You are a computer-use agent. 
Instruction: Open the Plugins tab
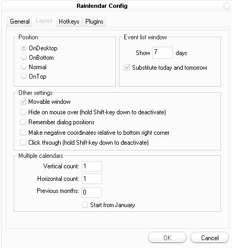point(94,21)
